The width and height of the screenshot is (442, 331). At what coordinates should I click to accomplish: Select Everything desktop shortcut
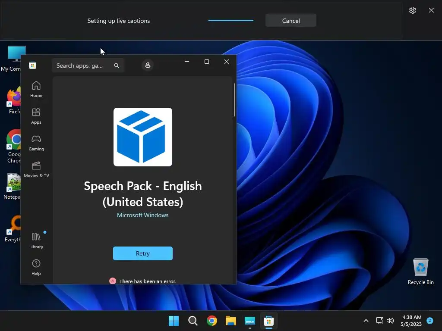[13, 229]
